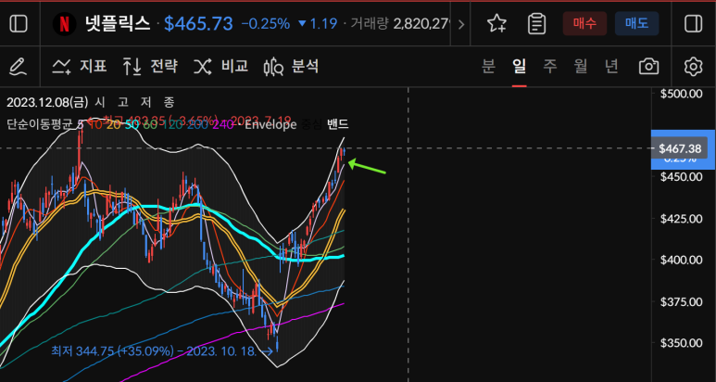Open the 비교 compare menu
716x382 pixels.
221,67
